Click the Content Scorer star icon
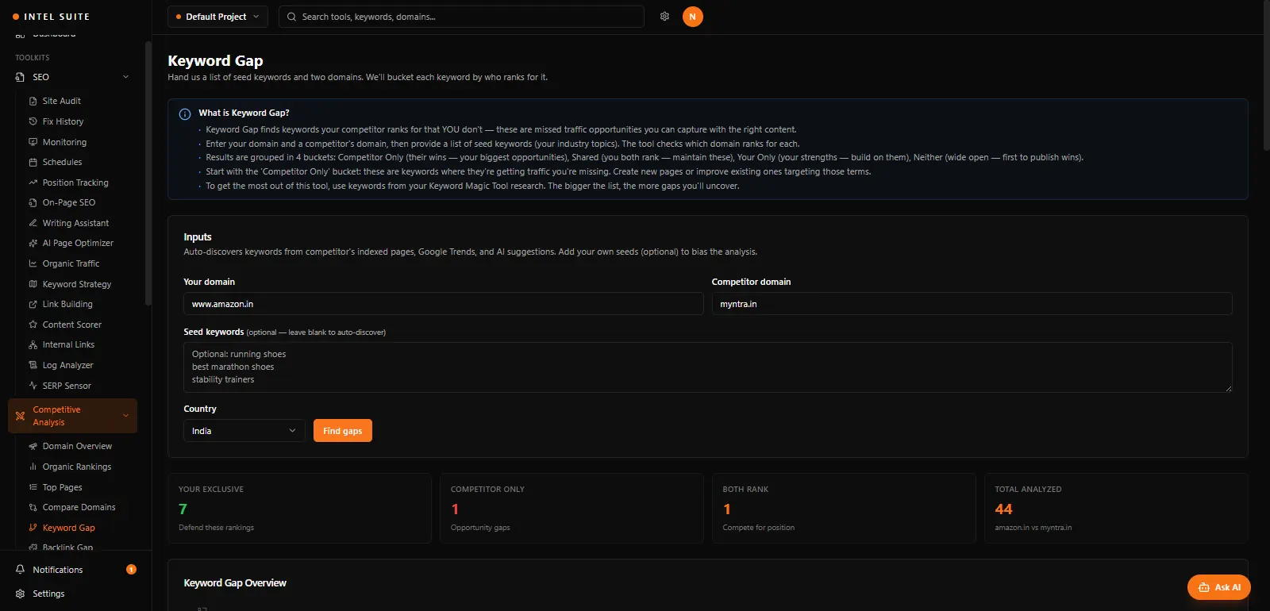1270x611 pixels. click(x=33, y=325)
